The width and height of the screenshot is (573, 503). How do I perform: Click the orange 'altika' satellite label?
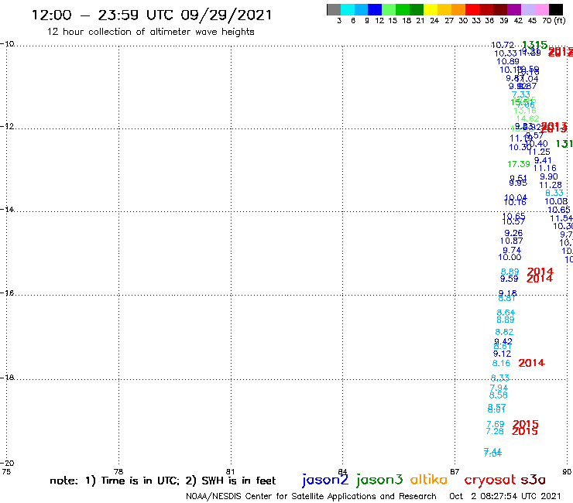429,479
